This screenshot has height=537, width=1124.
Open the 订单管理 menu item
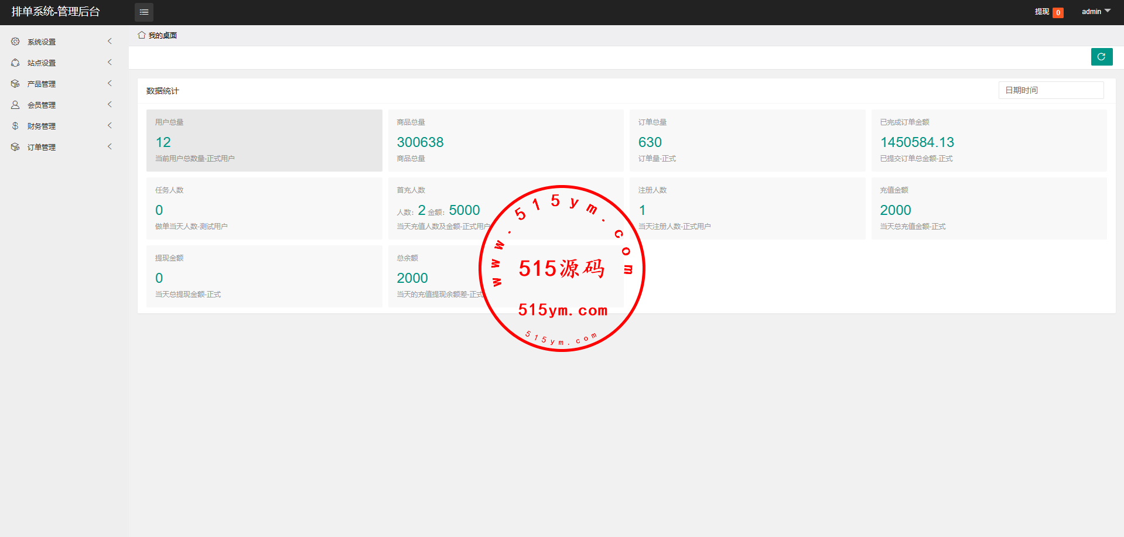42,148
